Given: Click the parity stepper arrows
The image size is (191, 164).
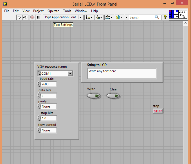Looking at the screenshot, I should click(x=39, y=106).
